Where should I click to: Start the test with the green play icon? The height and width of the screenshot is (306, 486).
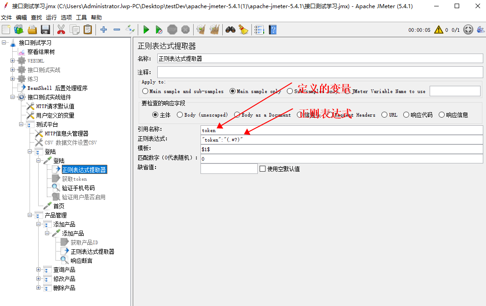[x=146, y=30]
